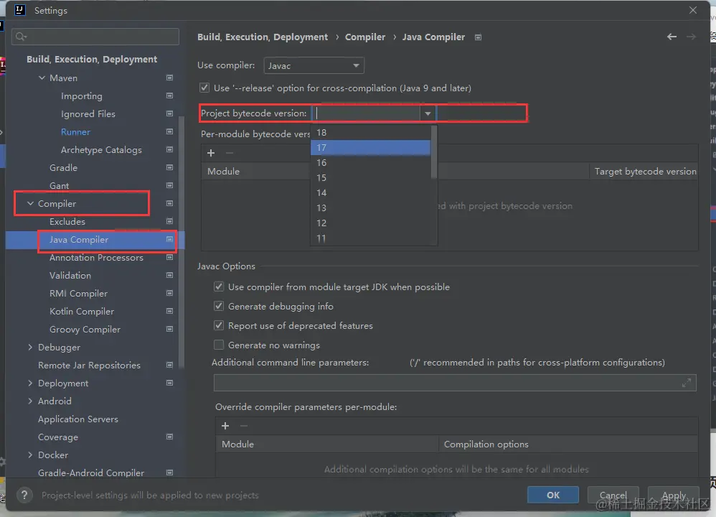Collapse the Compiler tree node

[30, 203]
